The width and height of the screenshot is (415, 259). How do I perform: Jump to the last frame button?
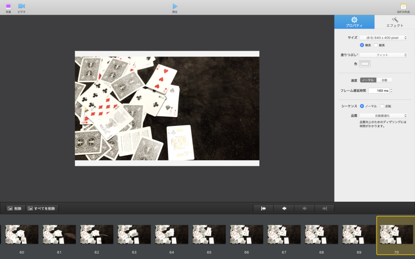pos(325,208)
